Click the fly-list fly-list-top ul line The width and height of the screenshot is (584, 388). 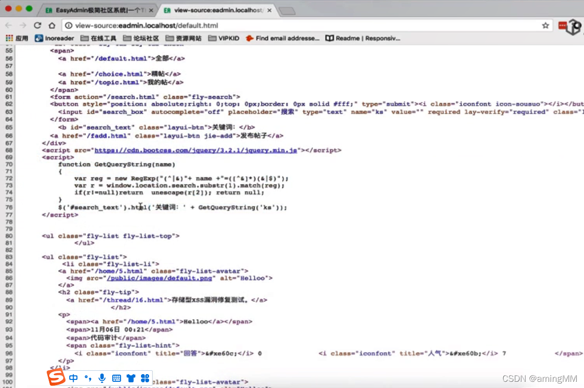111,236
